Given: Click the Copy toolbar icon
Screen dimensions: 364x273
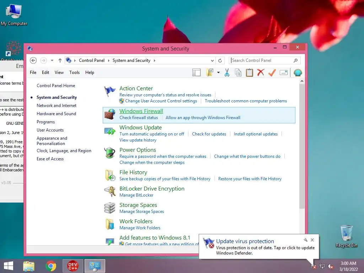Looking at the screenshot, I should (238, 73).
